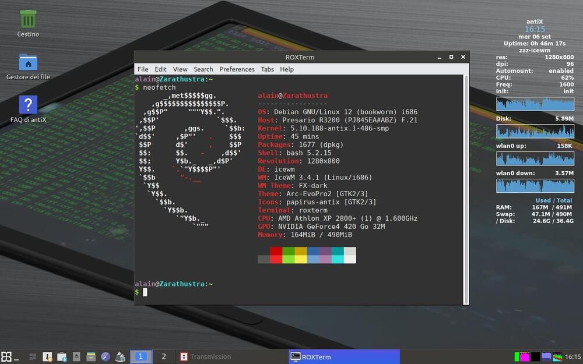Open the package installer icon in the taskbar

(47, 356)
